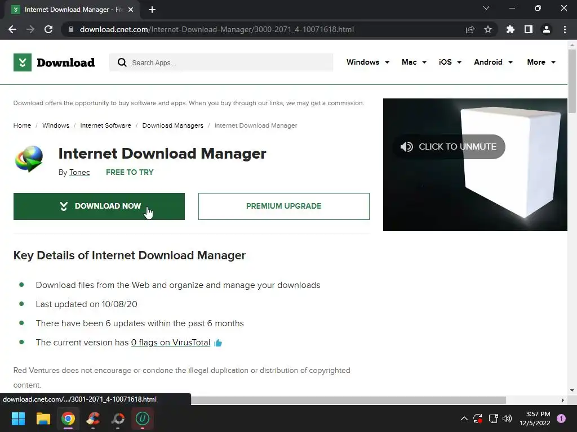This screenshot has height=432, width=577.
Task: Click the thumbs-up icon beside VirusTotal
Action: coord(218,343)
